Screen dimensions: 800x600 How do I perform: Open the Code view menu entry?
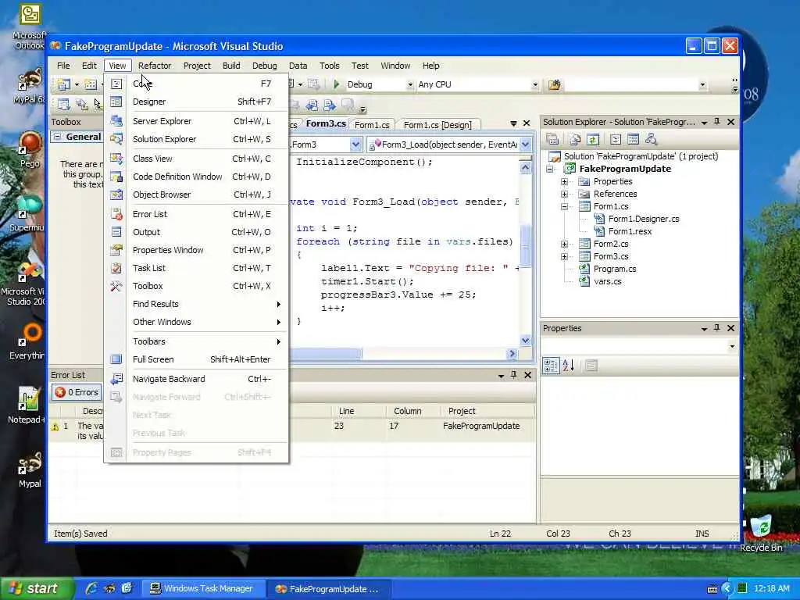(x=196, y=84)
